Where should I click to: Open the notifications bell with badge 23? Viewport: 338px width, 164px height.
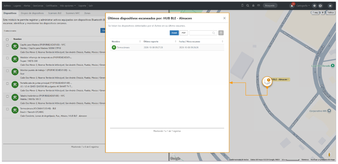(x=292, y=5)
